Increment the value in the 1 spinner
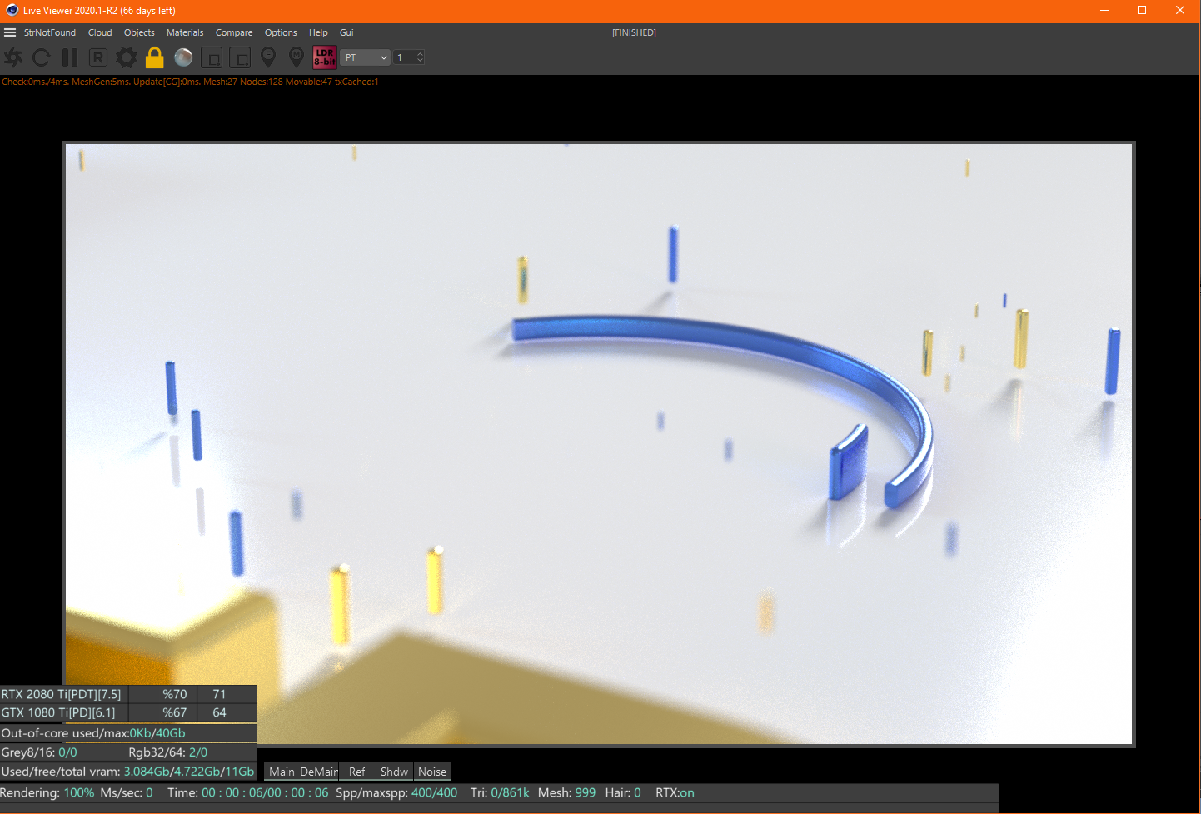The height and width of the screenshot is (814, 1201). (420, 54)
